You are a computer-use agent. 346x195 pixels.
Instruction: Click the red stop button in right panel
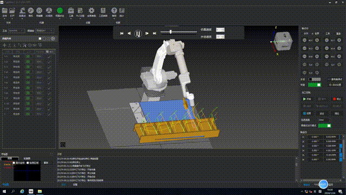pos(337,99)
